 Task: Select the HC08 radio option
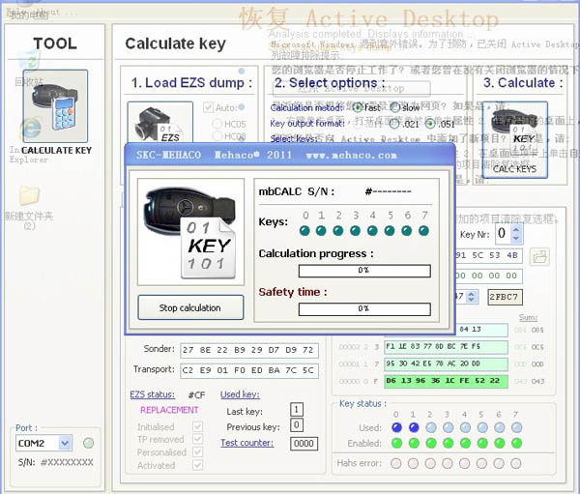[x=217, y=136]
